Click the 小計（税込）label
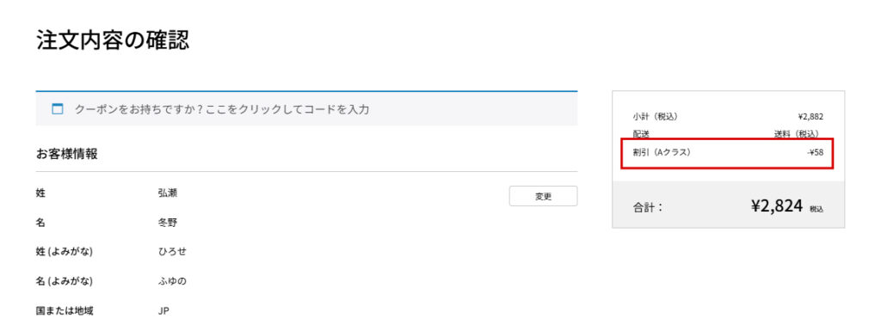Image resolution: width=881 pixels, height=331 pixels. (x=655, y=117)
